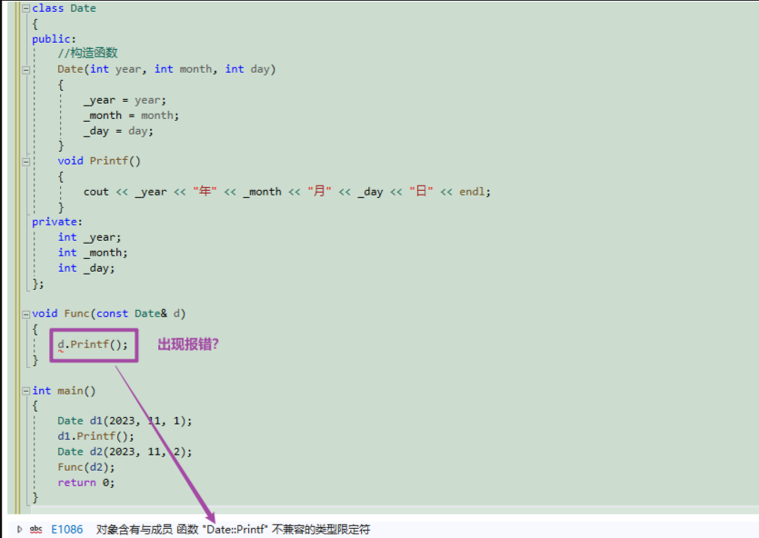Click the d1.Printf(); call in main
Image resolution: width=759 pixels, height=538 pixels.
pos(95,436)
